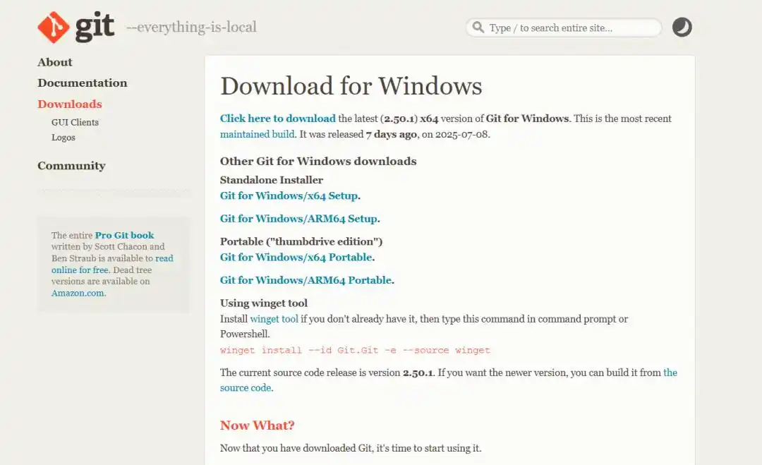Click the 'Portable ("thumbdrive edition")' subheading
762x465 pixels.
(x=301, y=241)
